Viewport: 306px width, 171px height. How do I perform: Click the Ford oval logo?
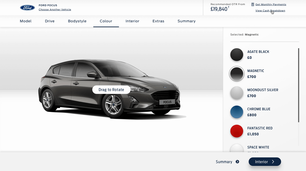pos(28,8)
